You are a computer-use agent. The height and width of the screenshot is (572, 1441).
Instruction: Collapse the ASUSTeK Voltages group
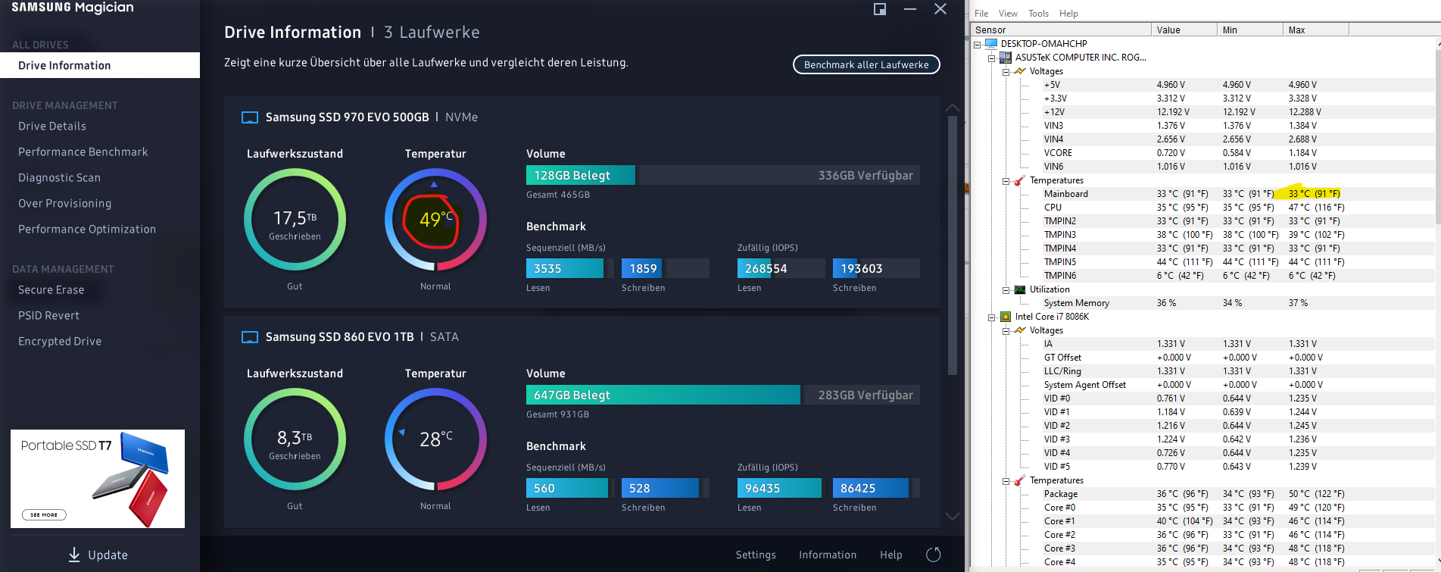(x=1006, y=72)
